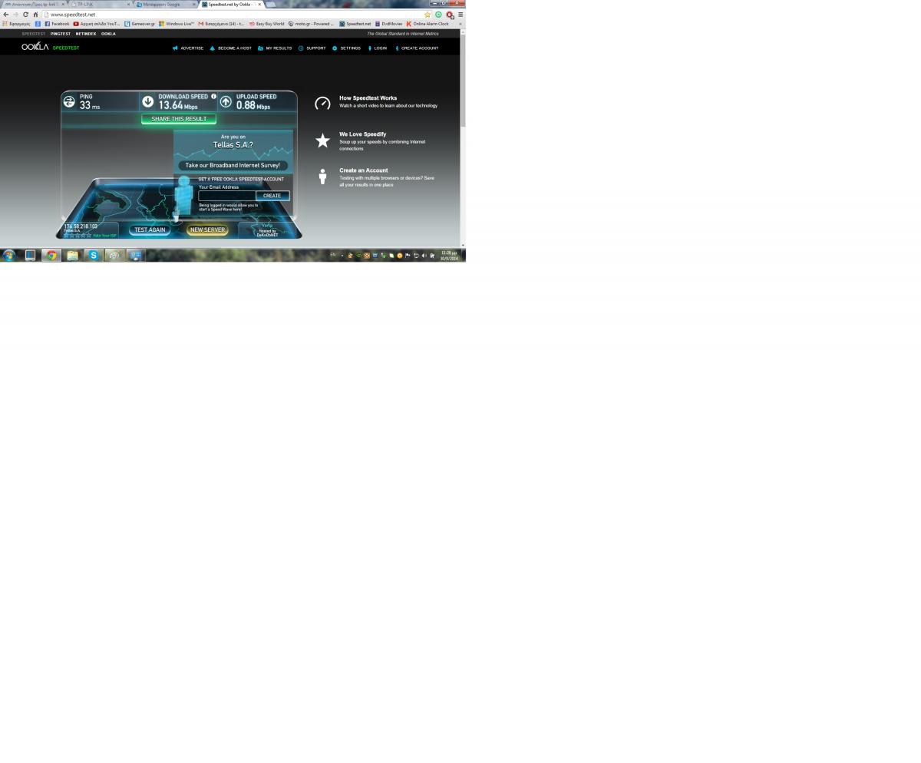Click the red extension icon in toolbar
The width and height of the screenshot is (921, 763).
point(450,15)
